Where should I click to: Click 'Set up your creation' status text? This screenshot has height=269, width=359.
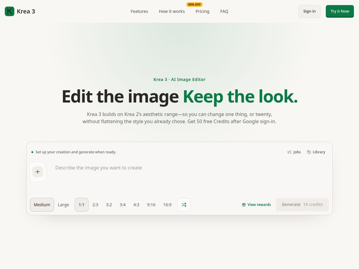pos(76,152)
